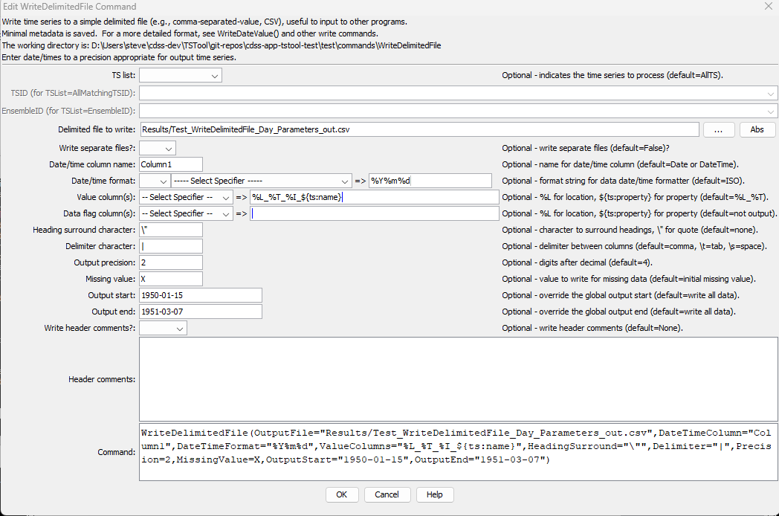The height and width of the screenshot is (516, 779).
Task: Click the %Y%m%d date format field
Action: (430, 181)
